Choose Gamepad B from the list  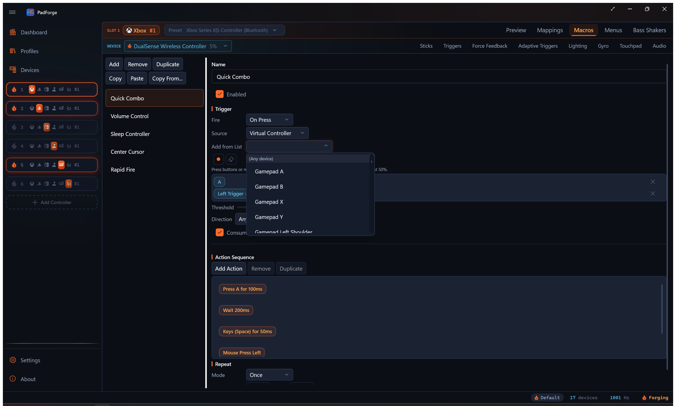tap(308, 187)
